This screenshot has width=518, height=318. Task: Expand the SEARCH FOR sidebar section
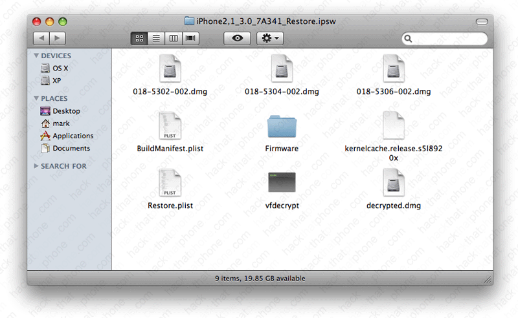[36, 167]
